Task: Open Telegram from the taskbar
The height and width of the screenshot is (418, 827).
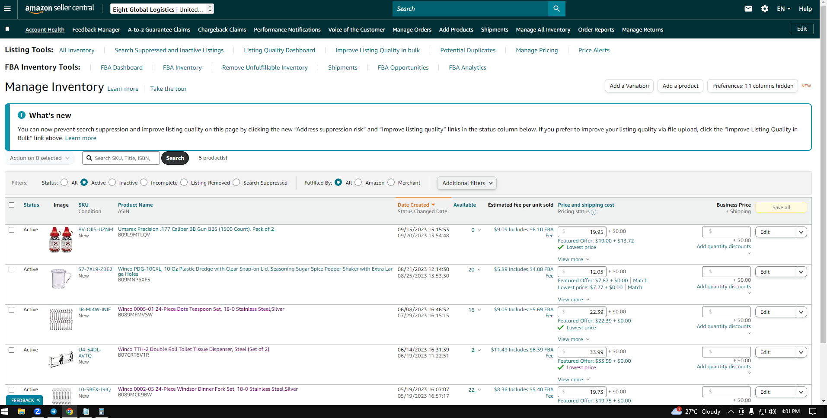Action: click(x=54, y=412)
